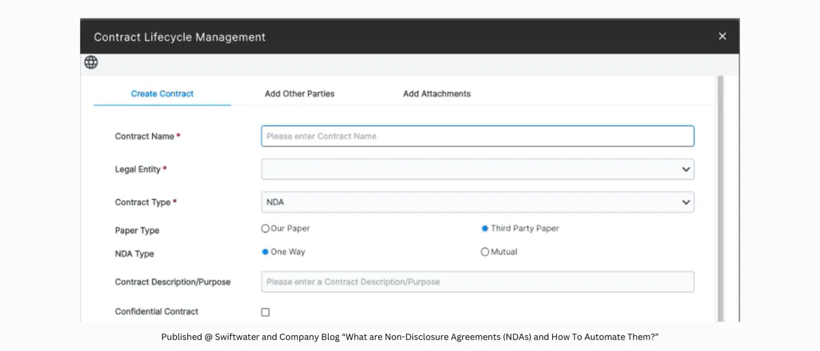Click the 'Contract Lifecycle Management' title text

coord(180,37)
